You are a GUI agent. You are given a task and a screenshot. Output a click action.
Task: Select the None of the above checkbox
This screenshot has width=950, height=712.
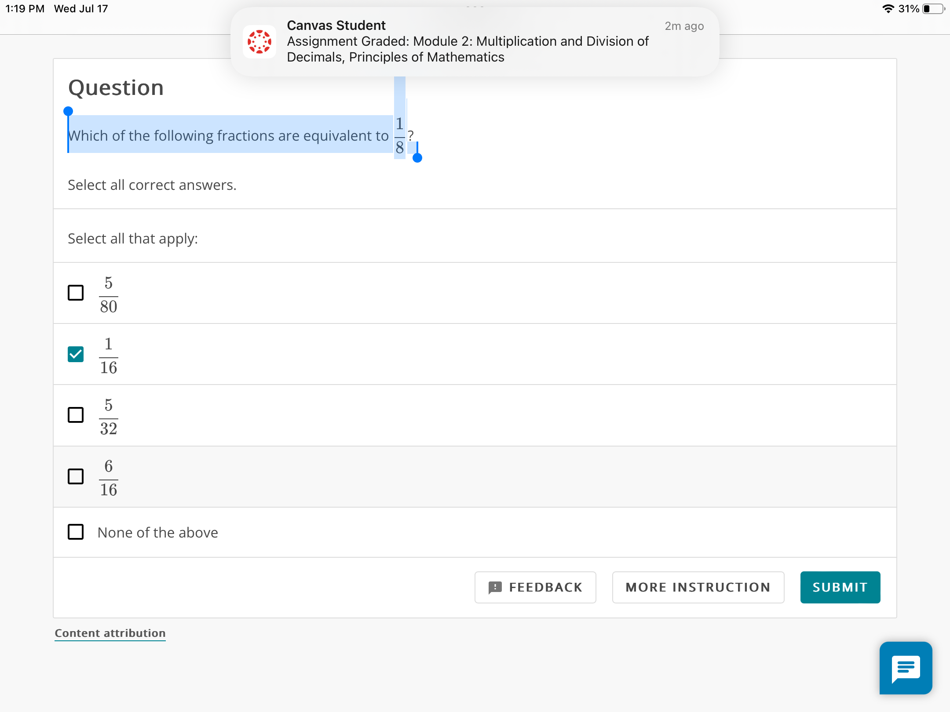coord(75,532)
